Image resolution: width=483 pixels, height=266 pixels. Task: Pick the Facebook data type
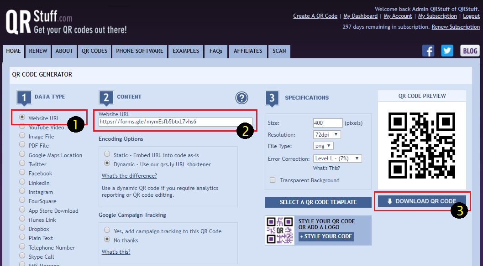(22, 172)
